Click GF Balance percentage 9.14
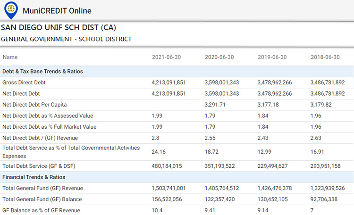 coord(263,210)
